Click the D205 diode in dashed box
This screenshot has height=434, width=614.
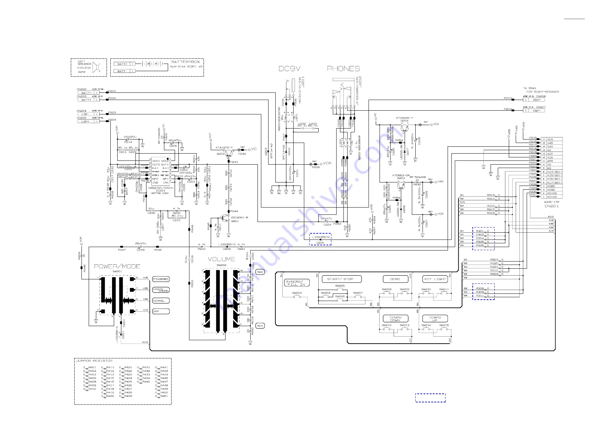click(x=320, y=240)
